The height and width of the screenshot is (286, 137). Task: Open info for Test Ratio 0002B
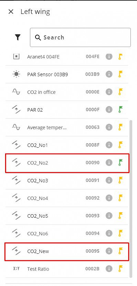click(109, 268)
